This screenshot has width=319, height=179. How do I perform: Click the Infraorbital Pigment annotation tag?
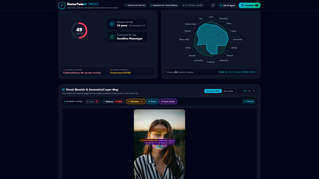point(166,140)
